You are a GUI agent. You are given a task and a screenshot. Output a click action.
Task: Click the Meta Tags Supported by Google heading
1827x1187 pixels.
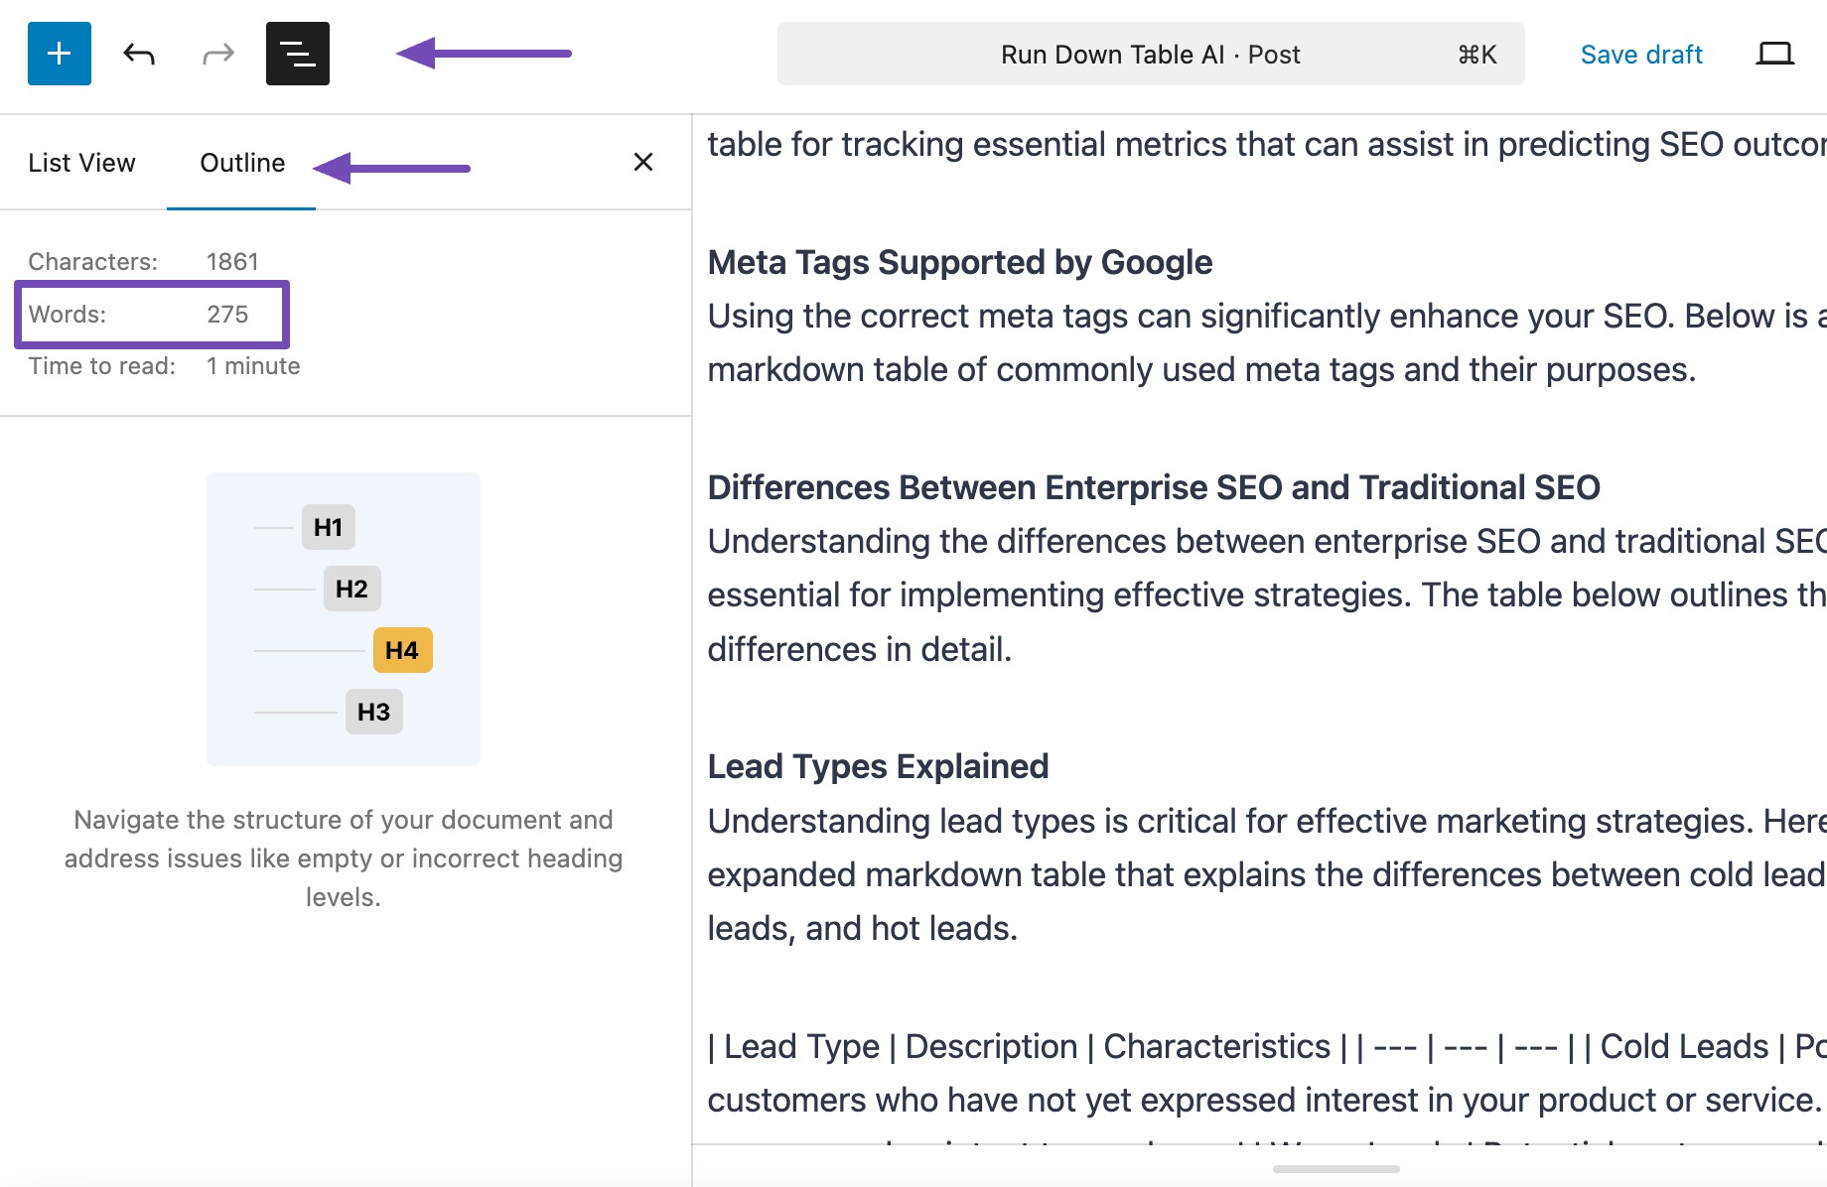959,262
